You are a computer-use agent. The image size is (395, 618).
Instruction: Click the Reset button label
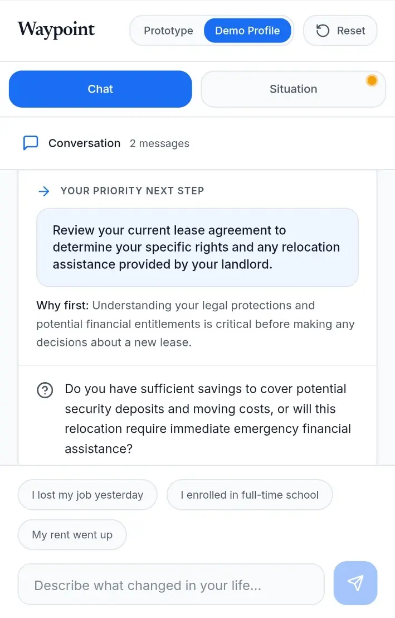tap(351, 31)
